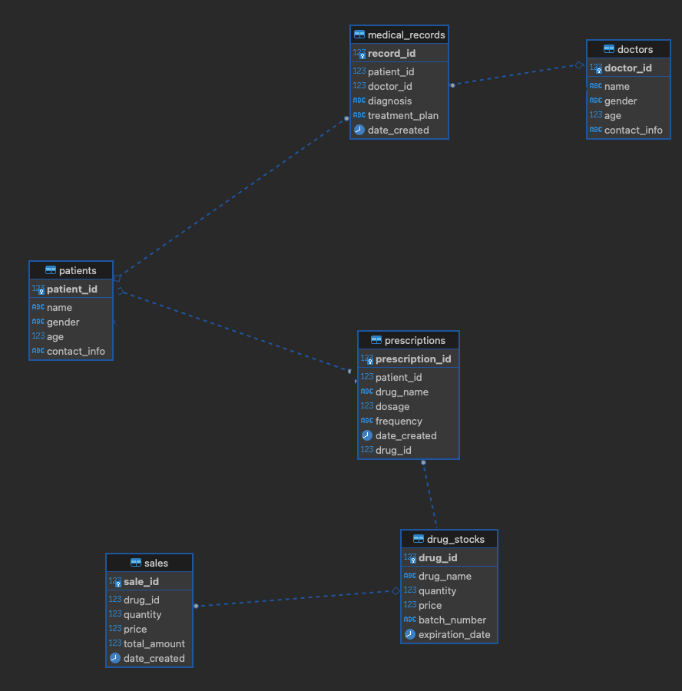Click the table icon beside drug_stocks title
This screenshot has height=691, width=682.
point(419,538)
